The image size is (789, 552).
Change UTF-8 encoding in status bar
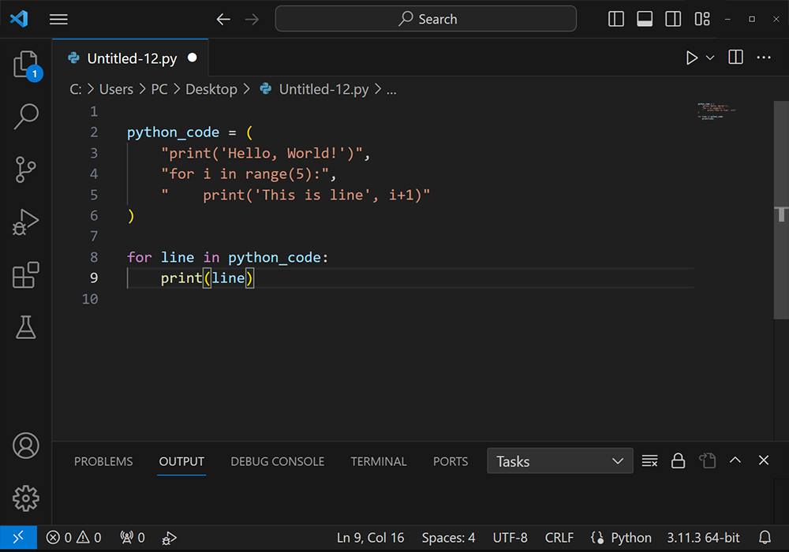(510, 538)
